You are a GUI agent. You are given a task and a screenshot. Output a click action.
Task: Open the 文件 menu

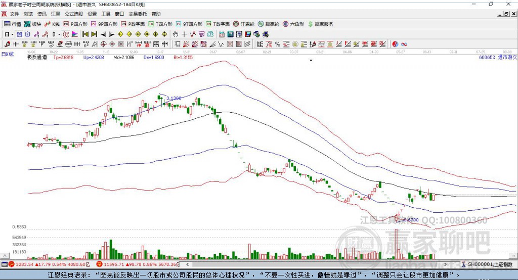(x=14, y=14)
